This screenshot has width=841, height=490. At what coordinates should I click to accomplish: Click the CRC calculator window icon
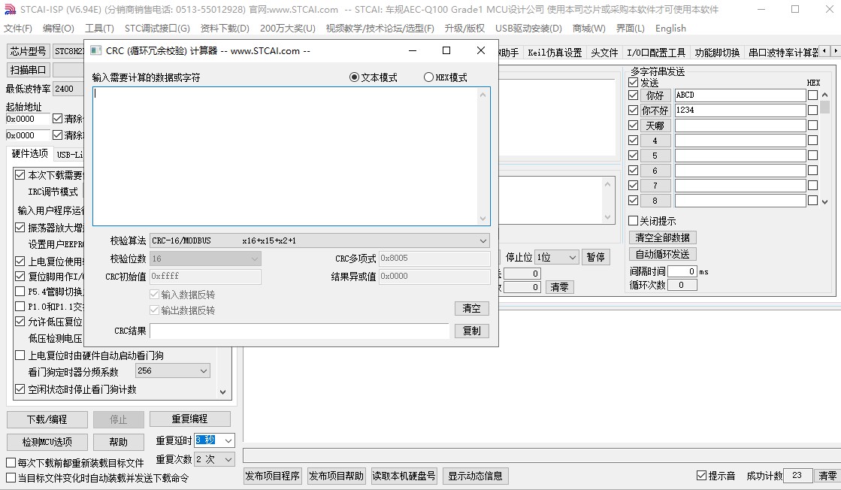(95, 50)
